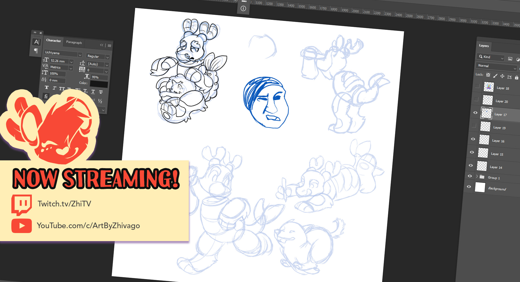520x282 pixels.
Task: Click the 95% horizontal scale field
Action: (x=100, y=77)
